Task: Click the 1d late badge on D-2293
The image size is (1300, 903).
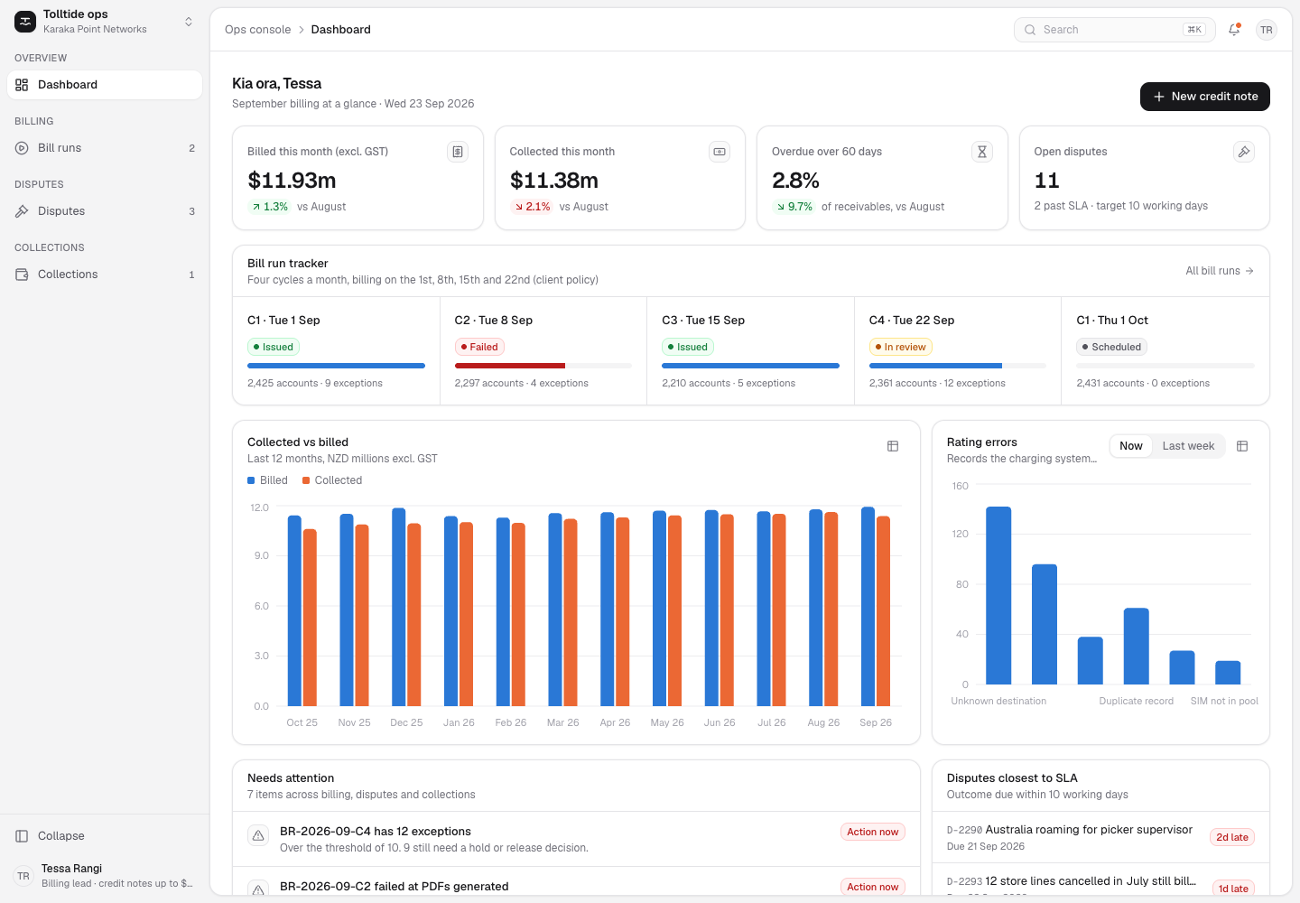Action: 1233,889
